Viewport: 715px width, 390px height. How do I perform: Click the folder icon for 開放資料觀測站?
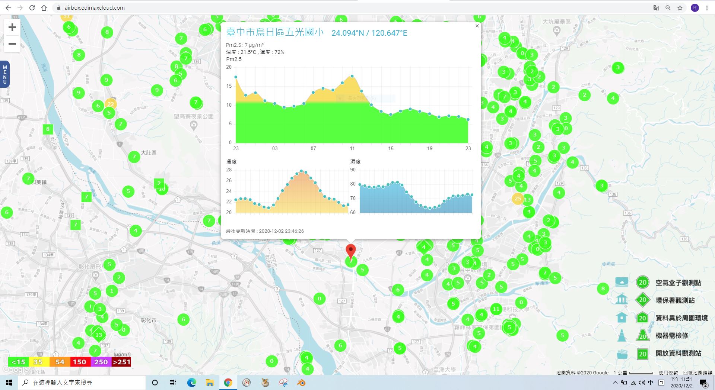click(x=622, y=354)
